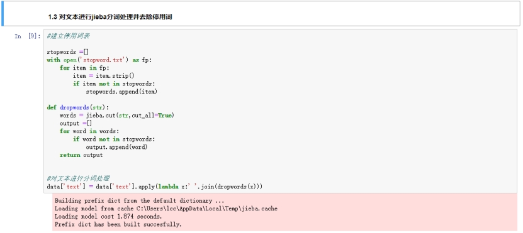Click output line Loading model from cache path
This screenshot has width=523, height=233.
pos(166,209)
